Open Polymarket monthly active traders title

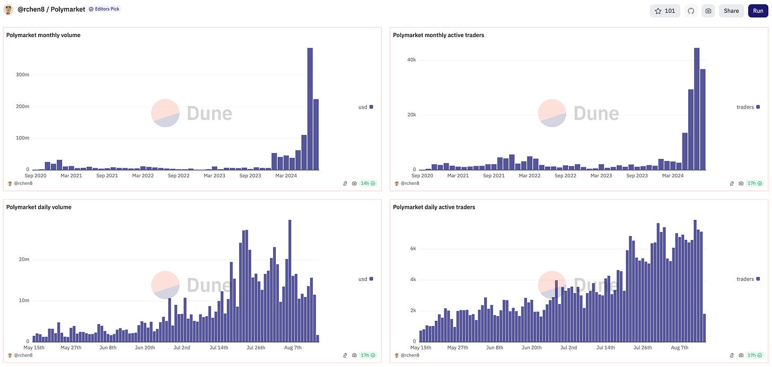click(438, 35)
